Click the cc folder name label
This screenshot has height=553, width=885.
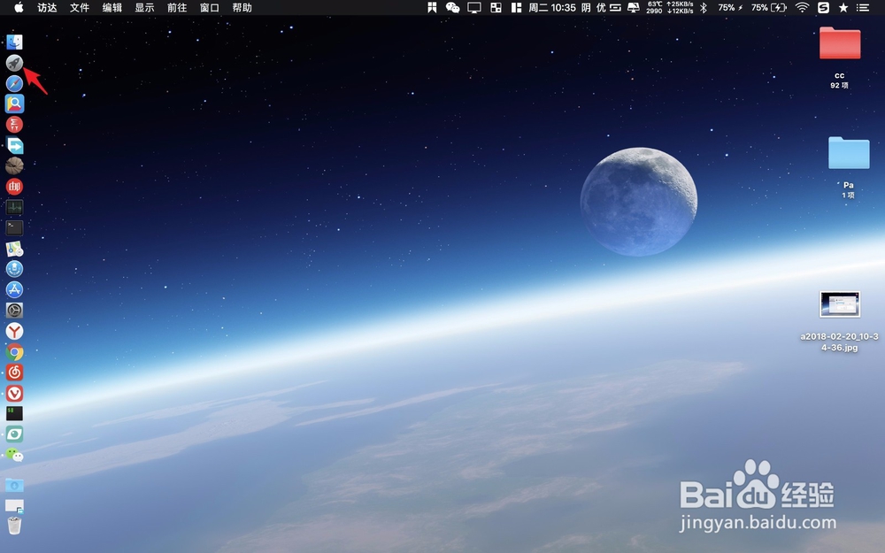click(x=839, y=75)
